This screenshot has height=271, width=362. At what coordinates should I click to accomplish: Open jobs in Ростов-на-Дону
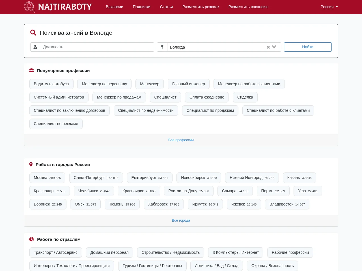pyautogui.click(x=189, y=191)
